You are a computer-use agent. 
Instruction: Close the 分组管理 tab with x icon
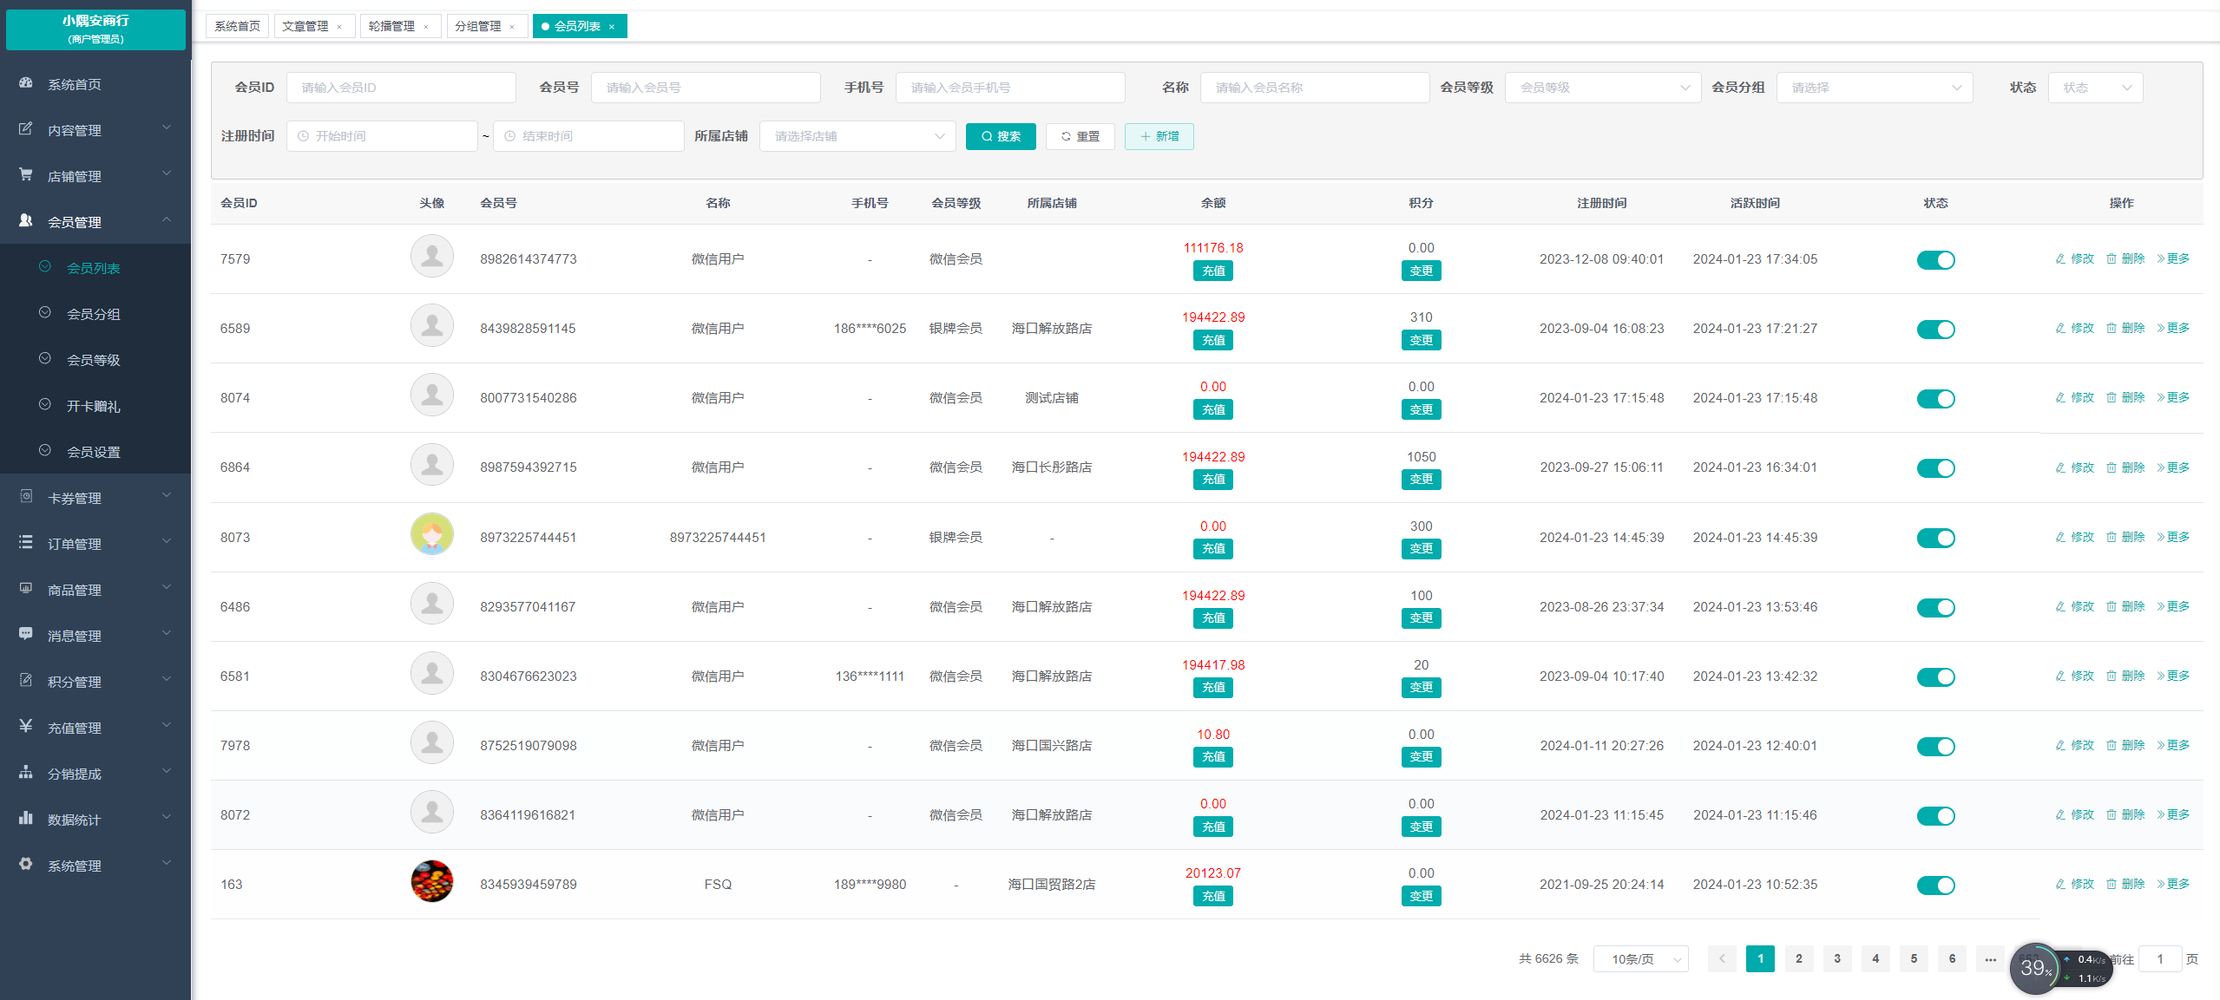[x=512, y=27]
